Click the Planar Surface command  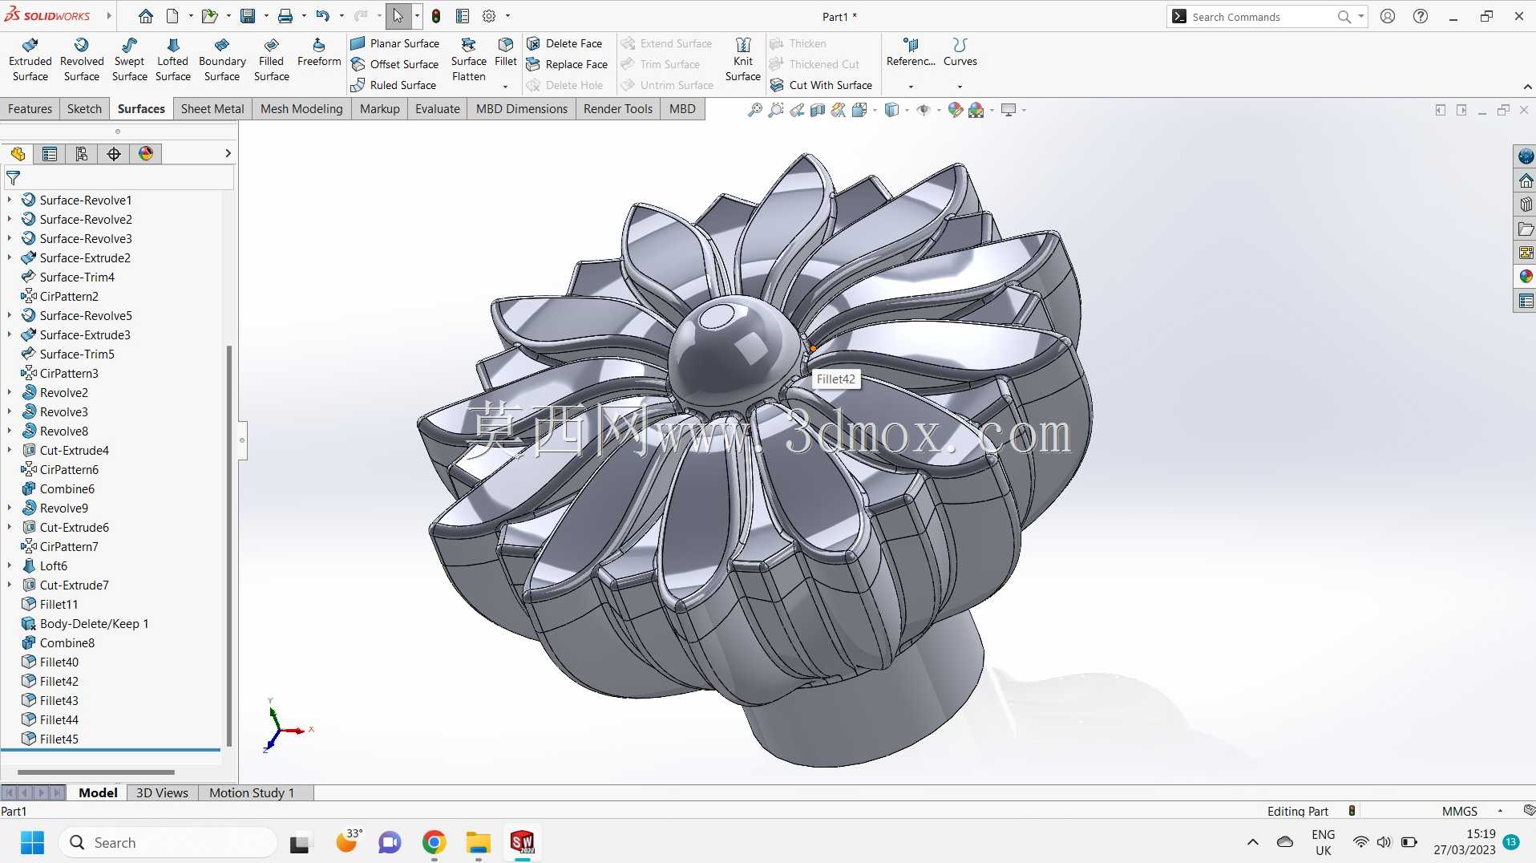[x=395, y=43]
